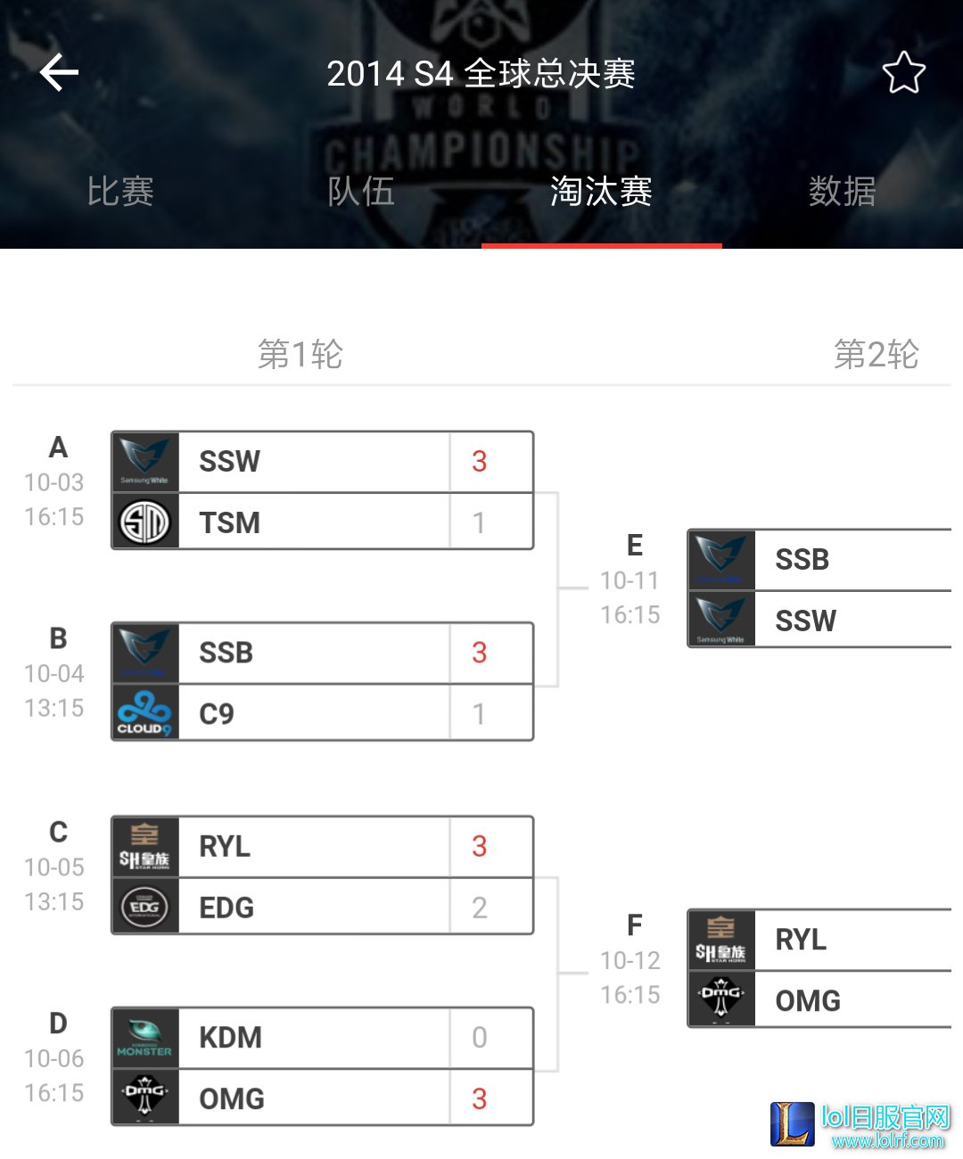This screenshot has width=963, height=1159.
Task: Tap Samsung White logo in match A
Action: click(145, 462)
